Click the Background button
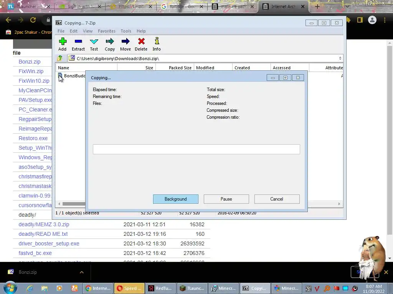Image resolution: width=393 pixels, height=294 pixels. click(x=176, y=199)
